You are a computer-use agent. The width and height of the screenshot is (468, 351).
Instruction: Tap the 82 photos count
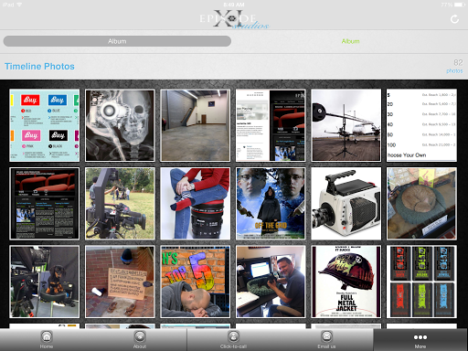(x=455, y=67)
